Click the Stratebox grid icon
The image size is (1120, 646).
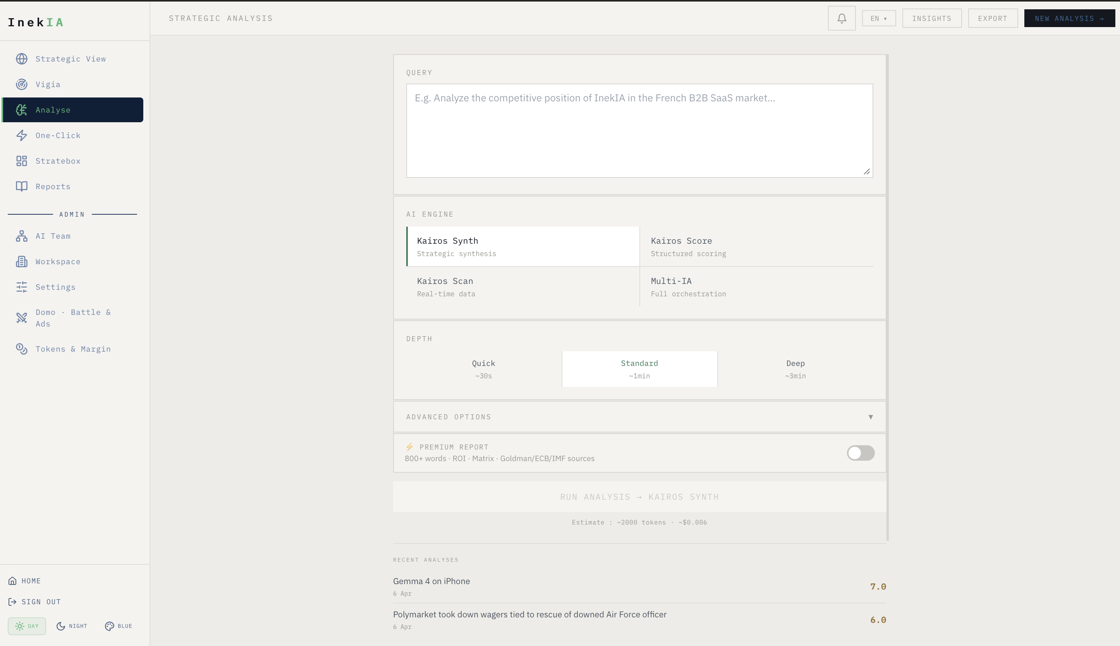point(21,161)
